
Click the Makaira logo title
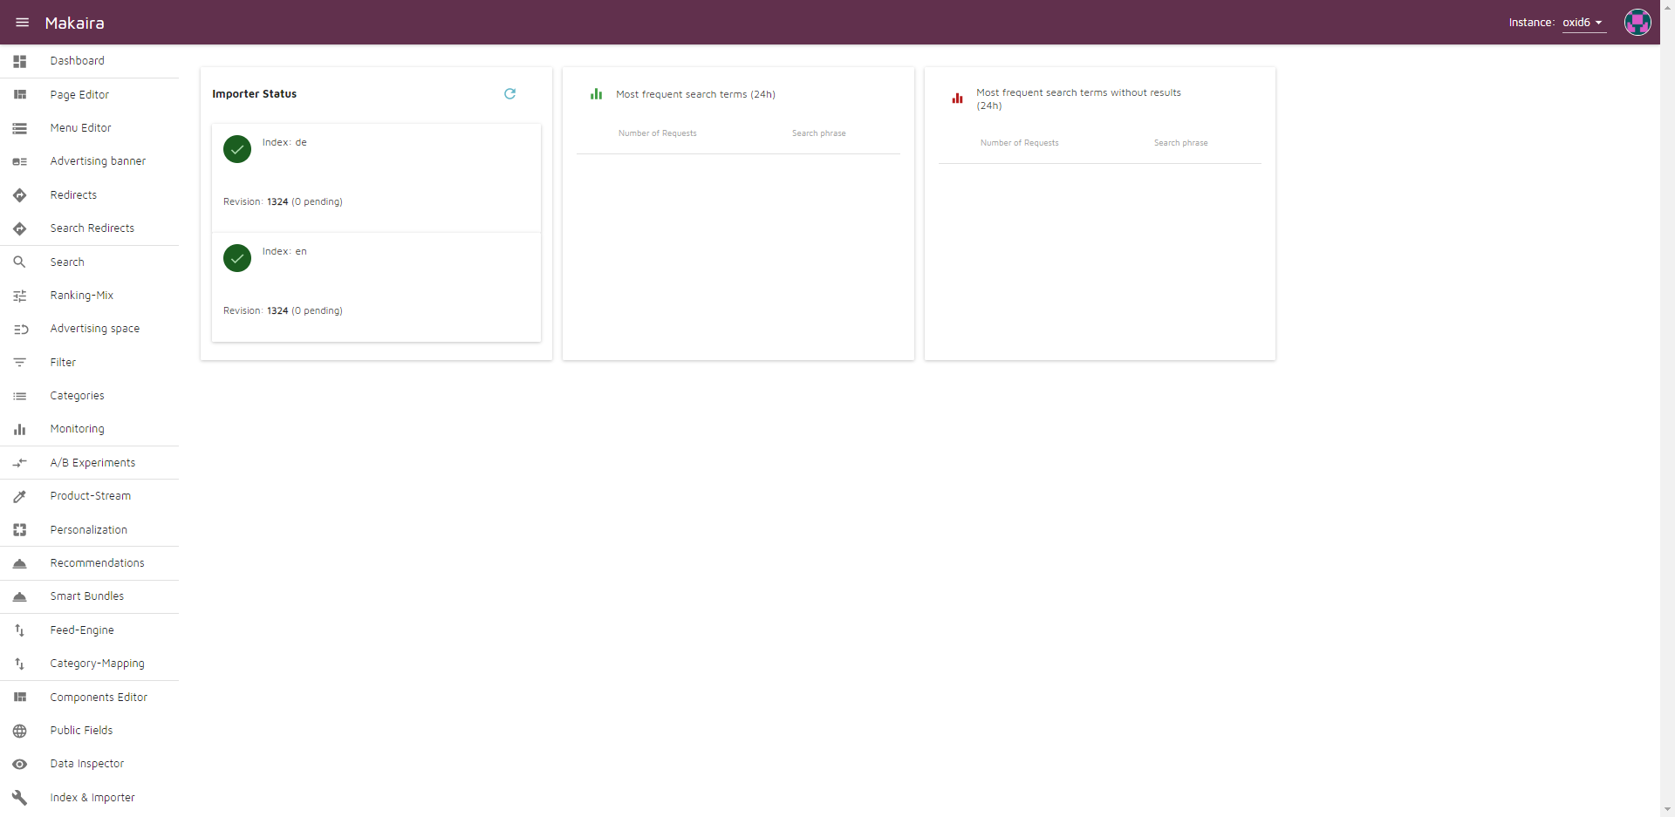coord(75,24)
